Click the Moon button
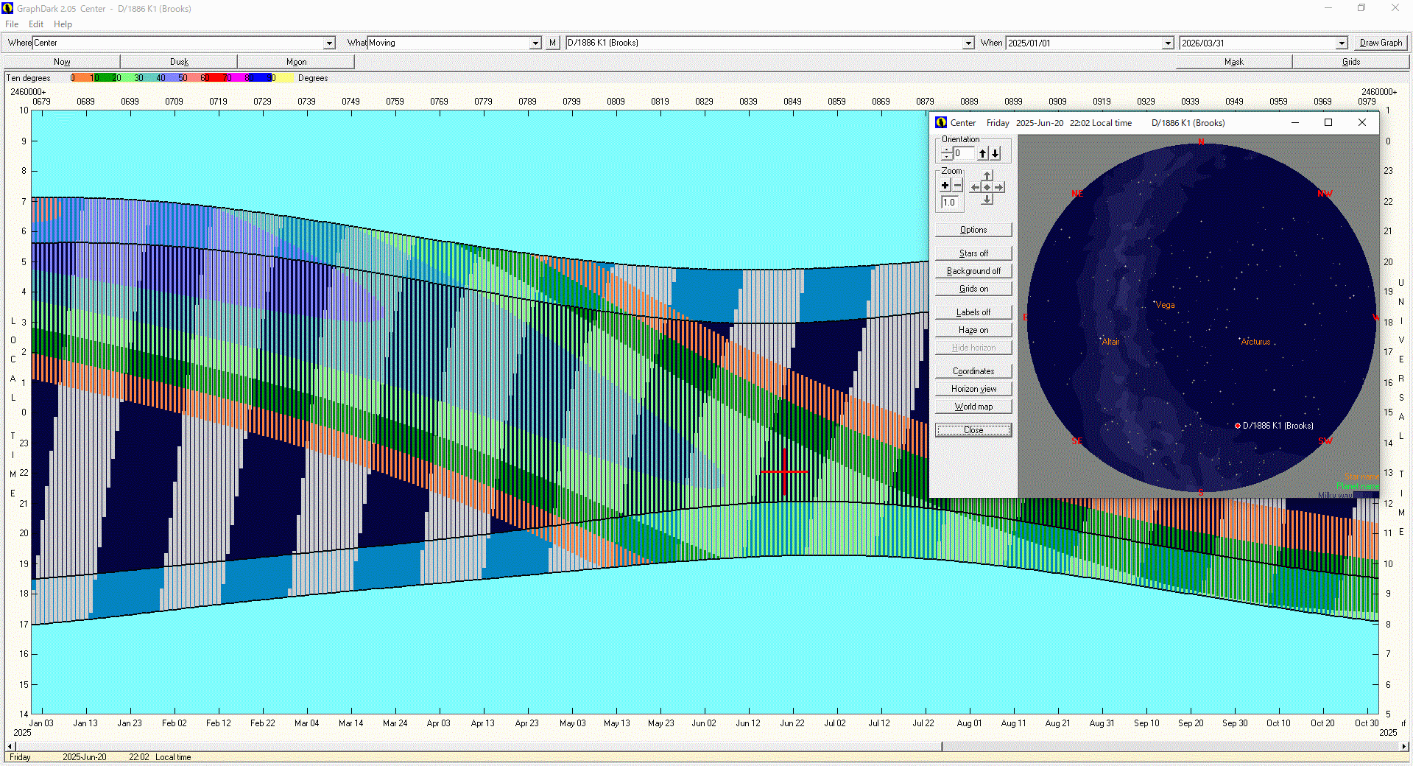 pos(296,62)
